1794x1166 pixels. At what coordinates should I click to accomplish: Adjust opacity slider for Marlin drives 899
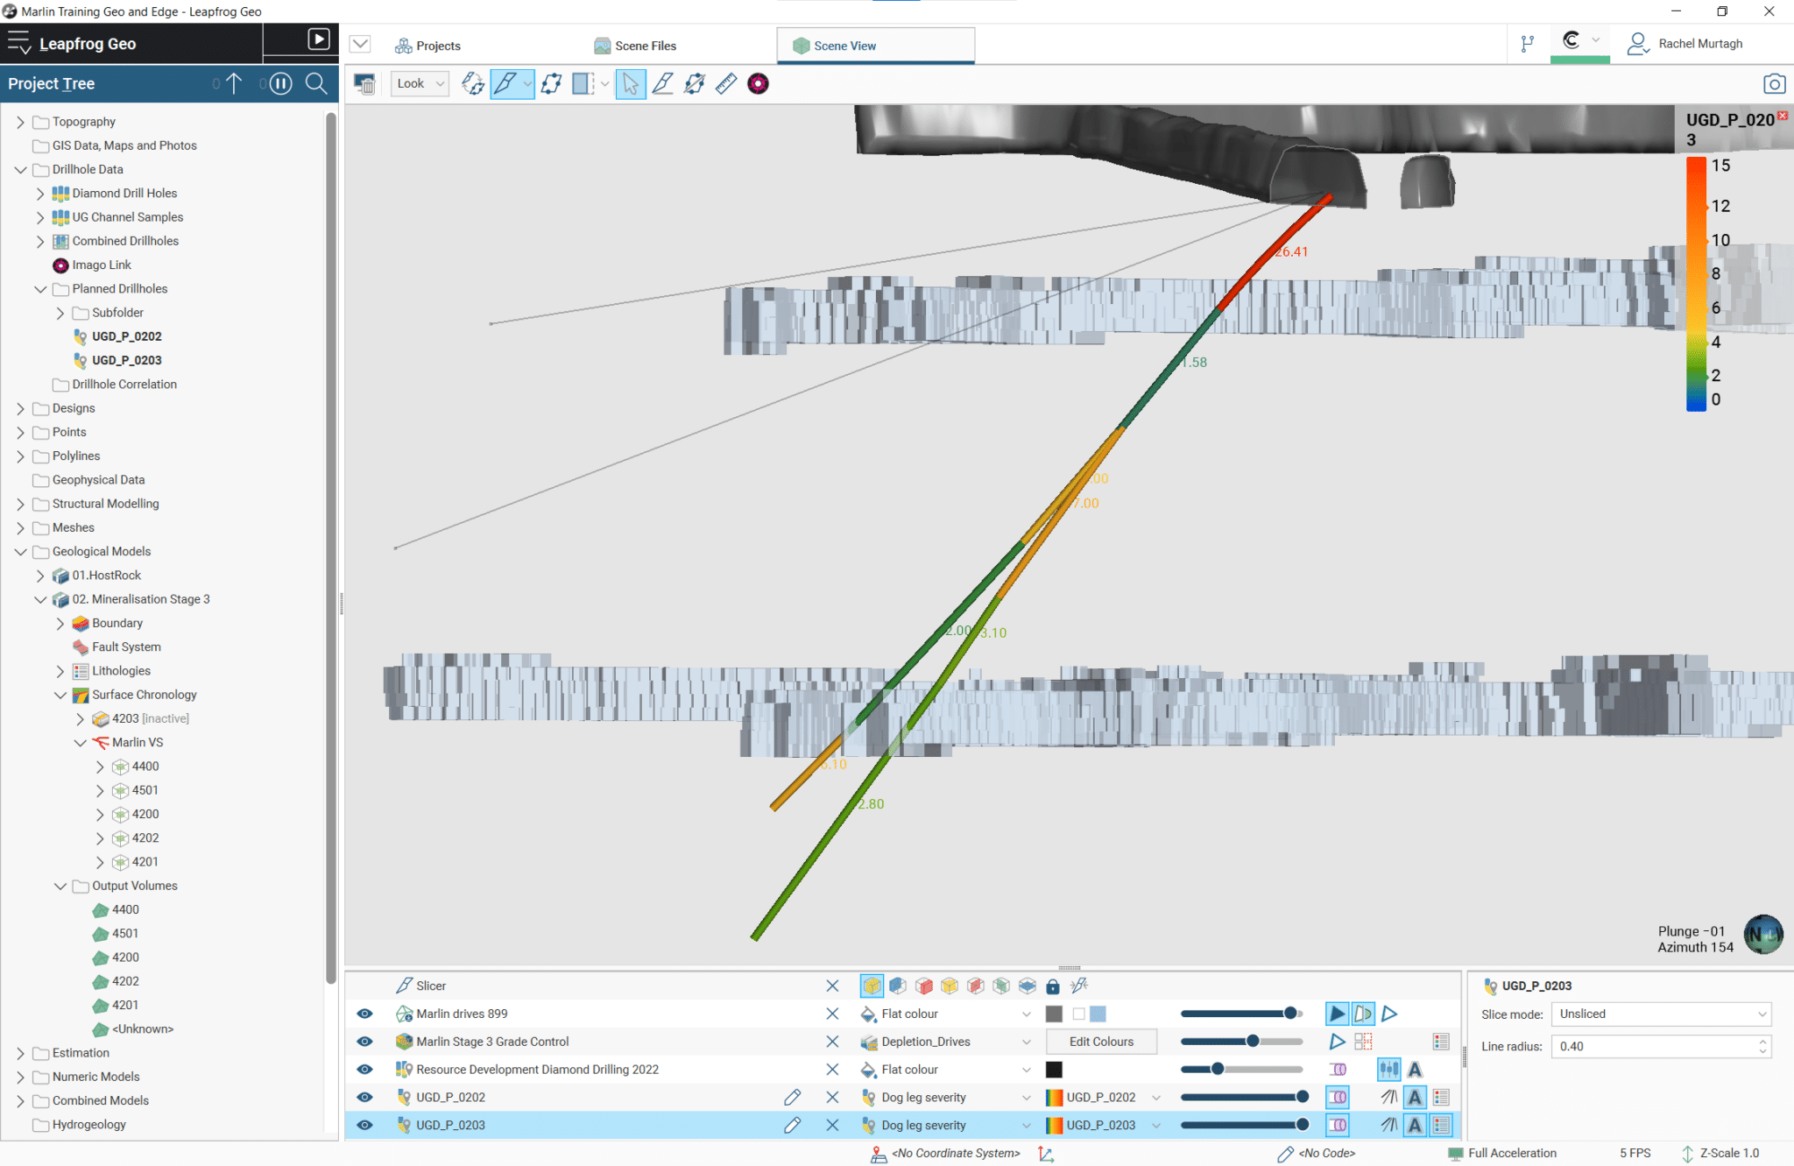click(1241, 1014)
